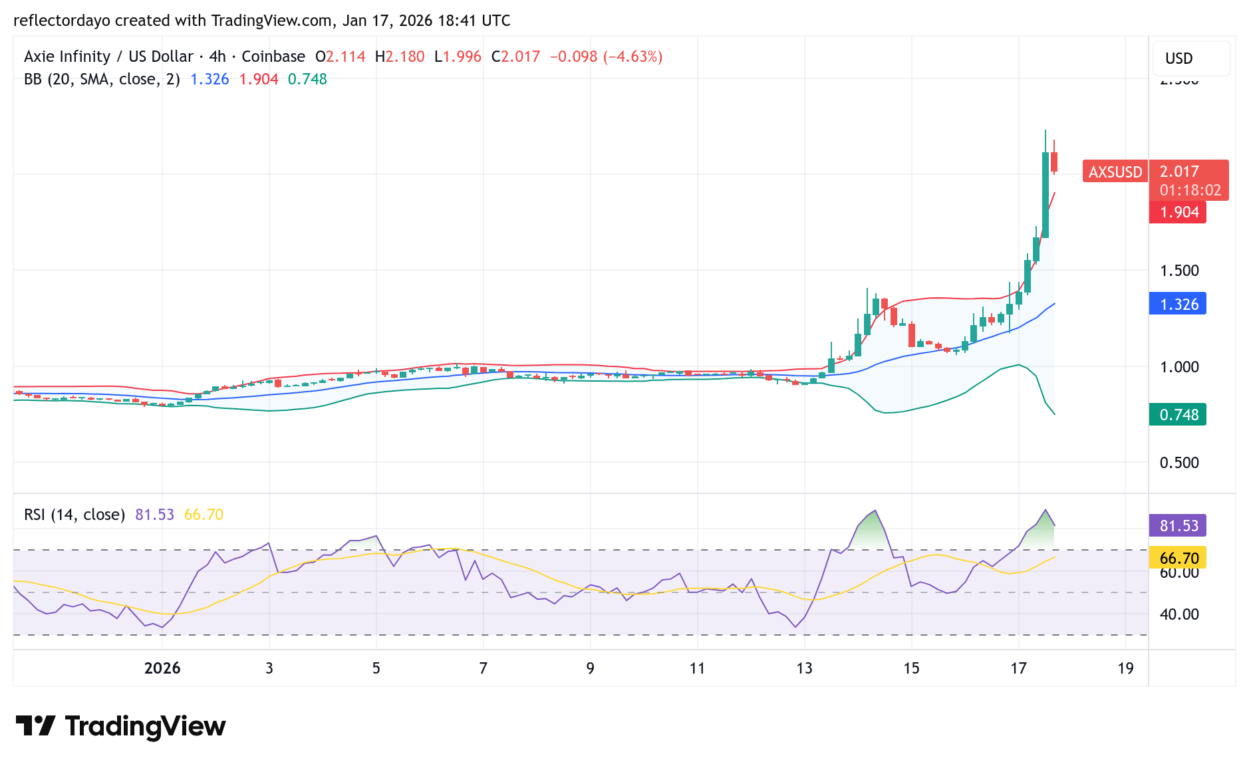
Task: Click the date 5 on time axis
Action: [376, 668]
